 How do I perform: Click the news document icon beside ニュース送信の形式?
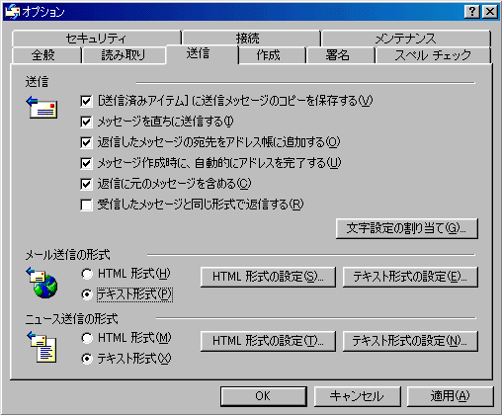42,347
